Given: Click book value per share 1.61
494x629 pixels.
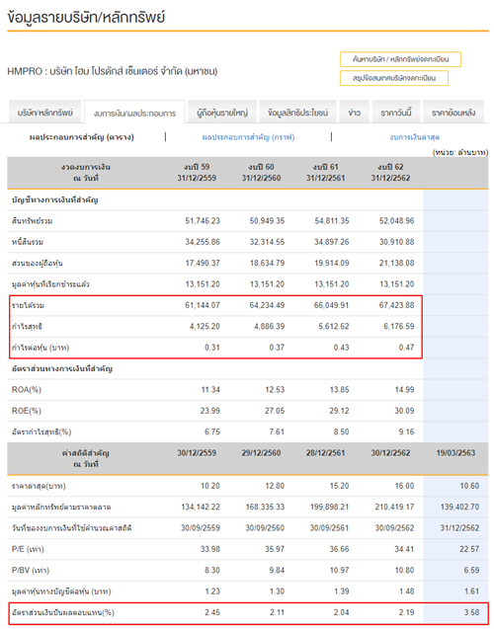Looking at the screenshot, I should (471, 591).
